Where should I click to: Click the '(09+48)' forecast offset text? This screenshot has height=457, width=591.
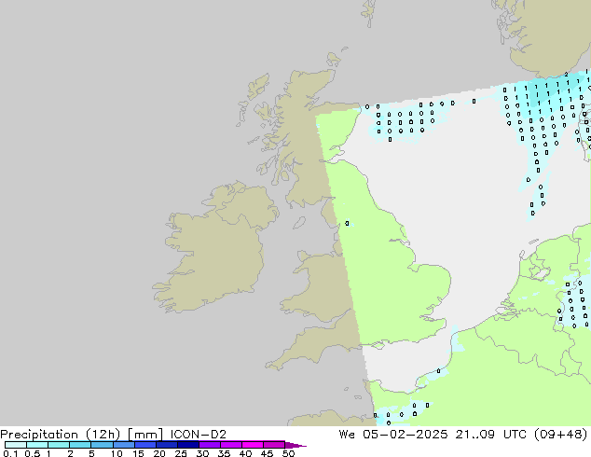tap(561, 435)
